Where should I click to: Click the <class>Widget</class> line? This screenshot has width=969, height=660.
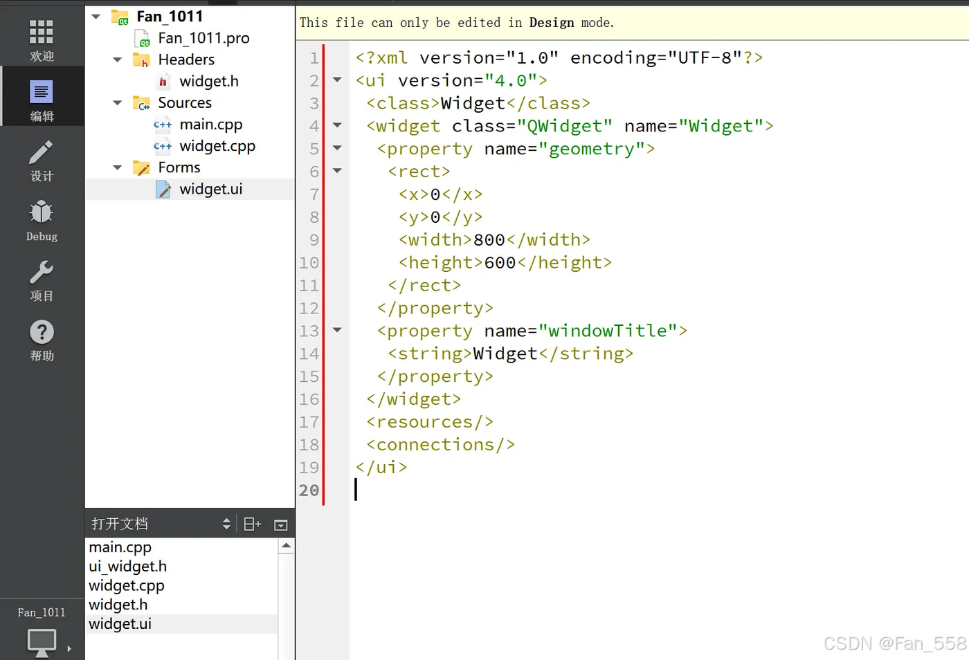pyautogui.click(x=478, y=104)
